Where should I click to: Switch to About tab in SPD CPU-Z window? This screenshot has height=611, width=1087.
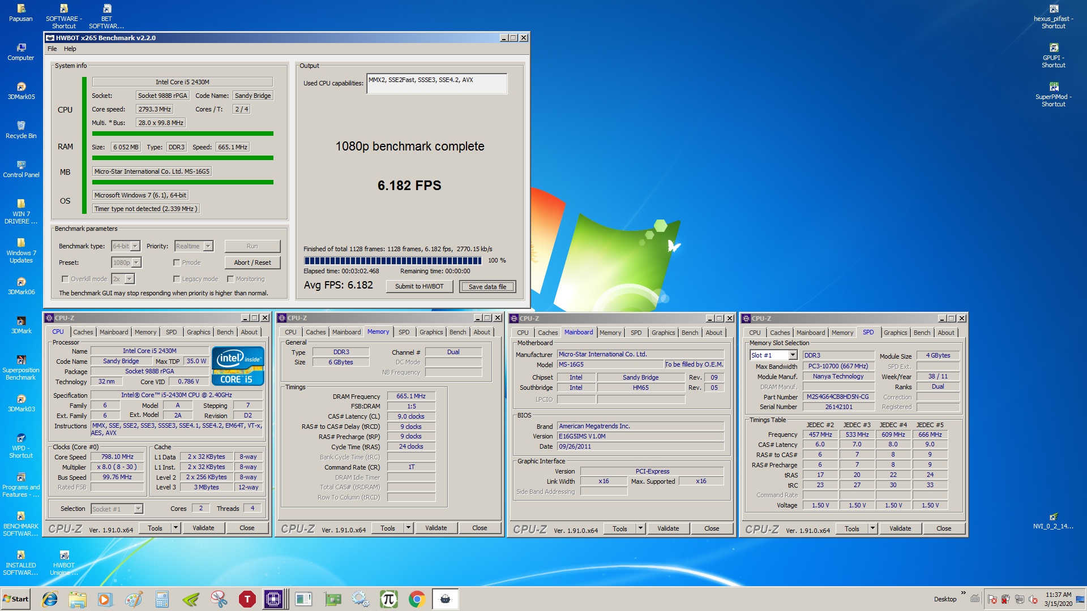coord(945,333)
